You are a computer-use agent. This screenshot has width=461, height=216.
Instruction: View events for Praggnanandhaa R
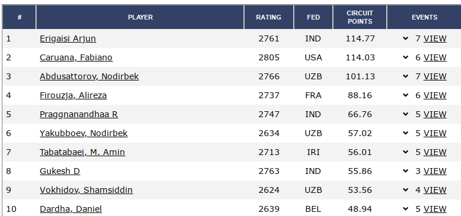click(x=435, y=114)
